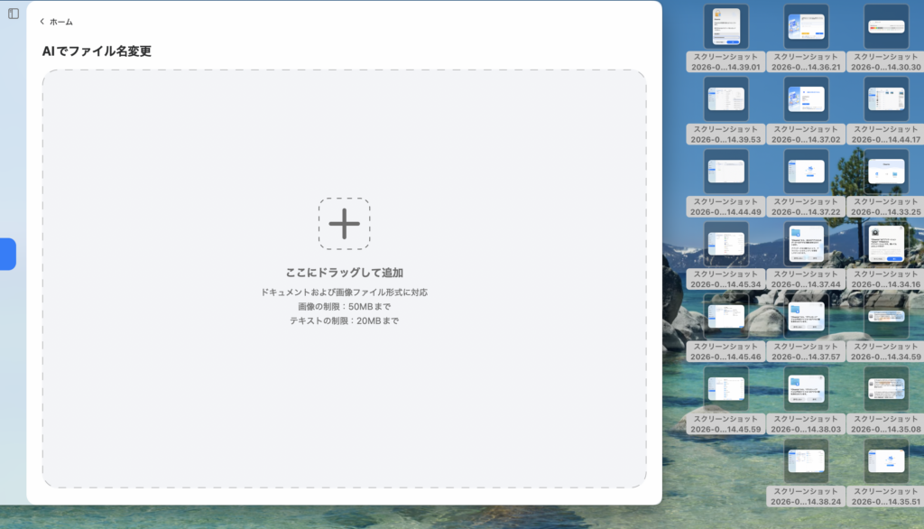The width and height of the screenshot is (924, 529).
Task: Select the screenshot ending in 14.37.02
Action: pyautogui.click(x=806, y=97)
